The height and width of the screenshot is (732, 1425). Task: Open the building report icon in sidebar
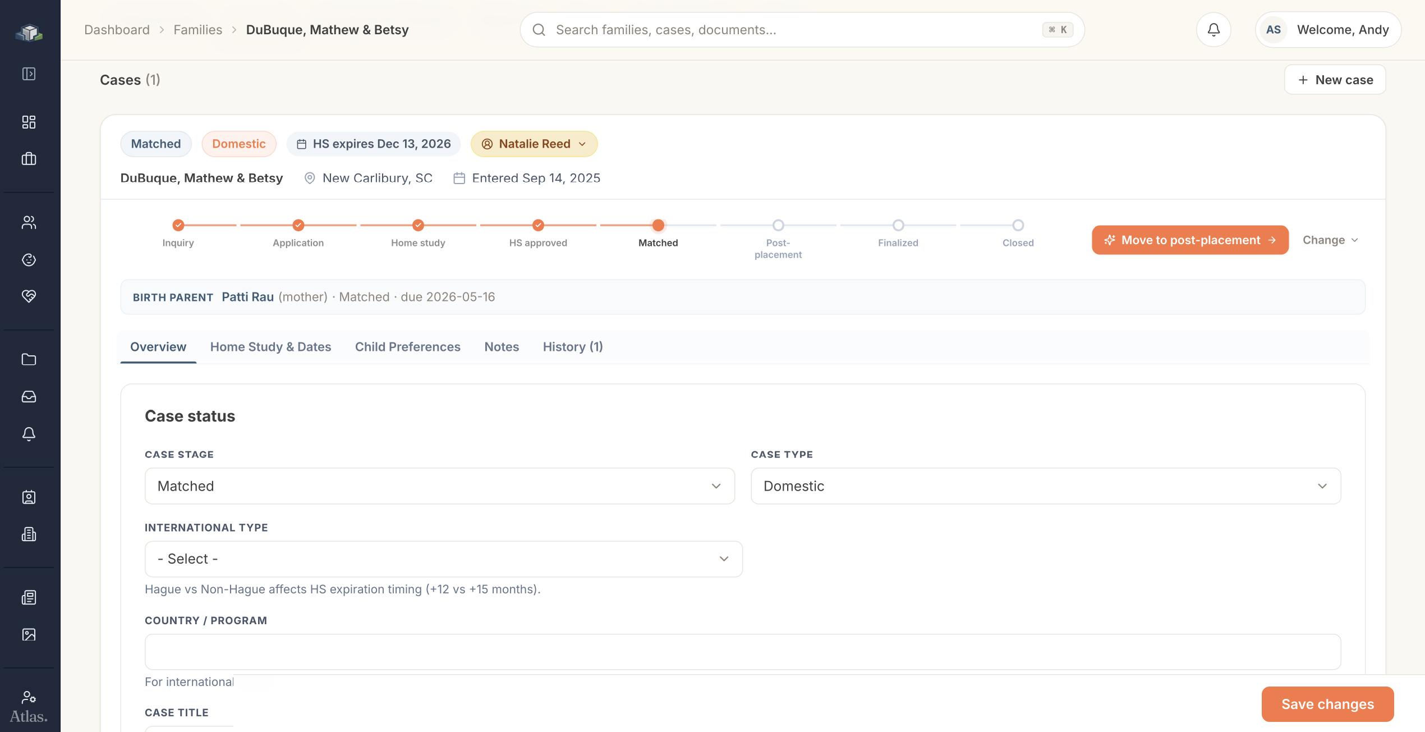point(29,534)
